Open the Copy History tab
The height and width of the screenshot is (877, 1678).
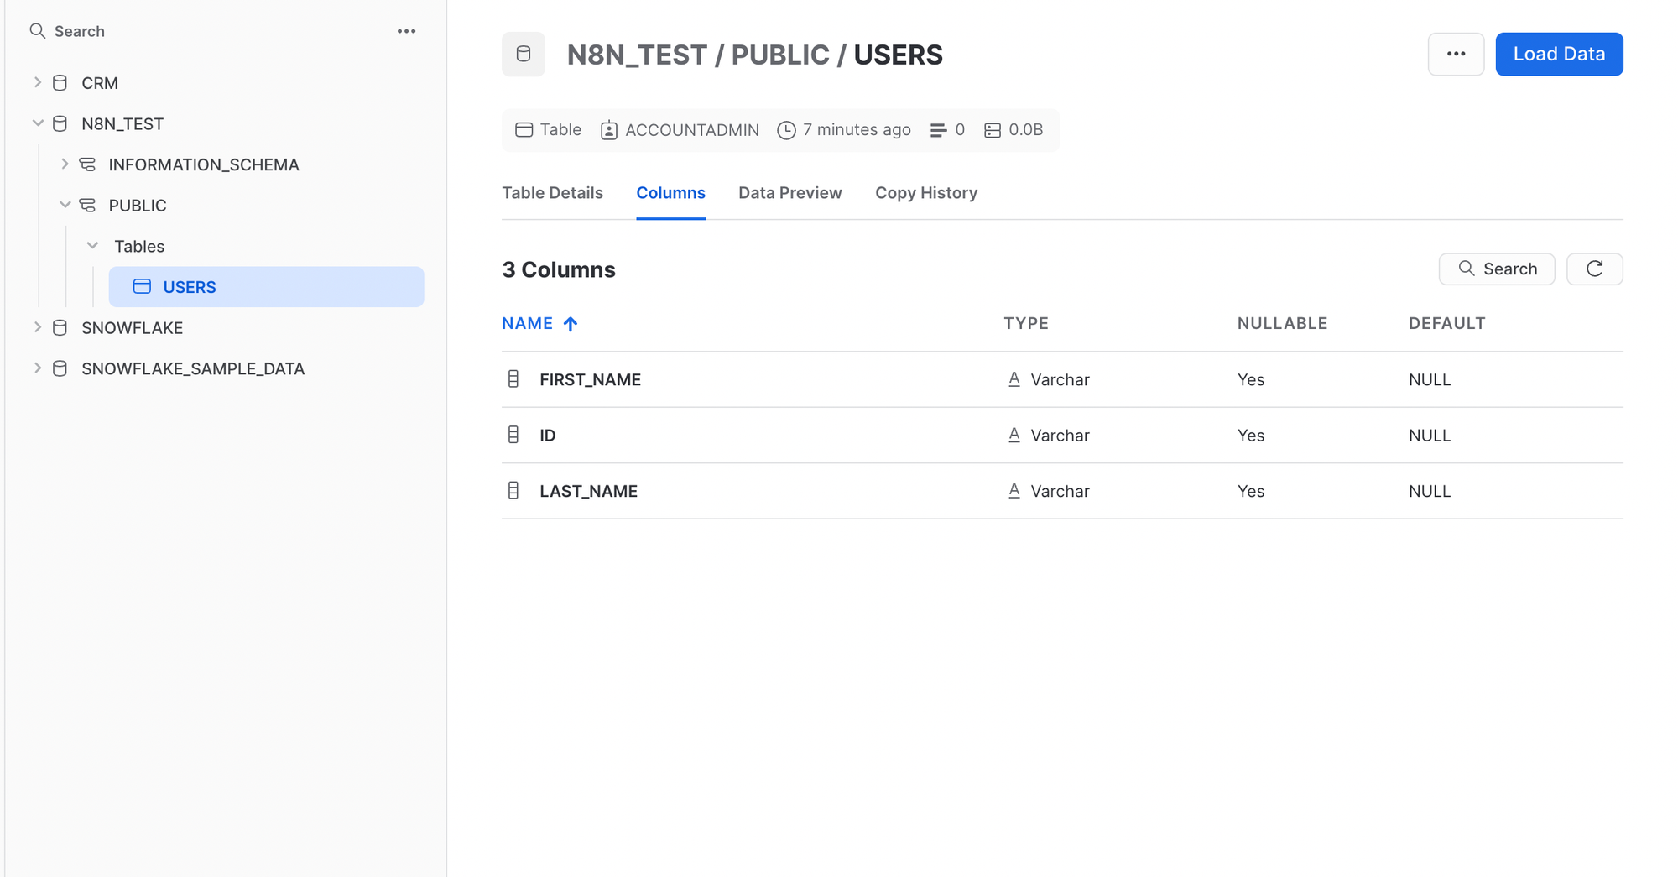click(x=926, y=192)
